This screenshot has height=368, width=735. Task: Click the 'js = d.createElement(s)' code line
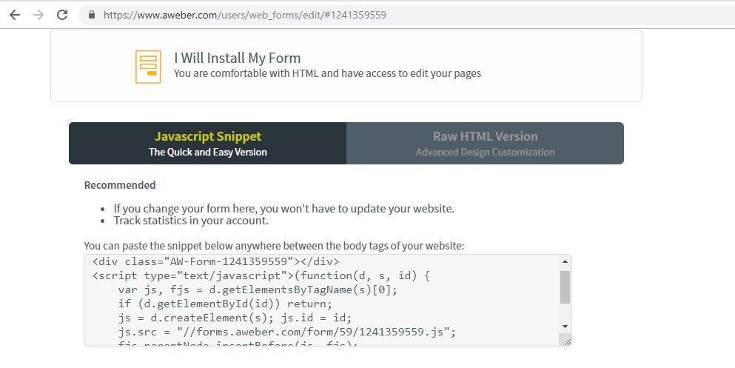[235, 318]
